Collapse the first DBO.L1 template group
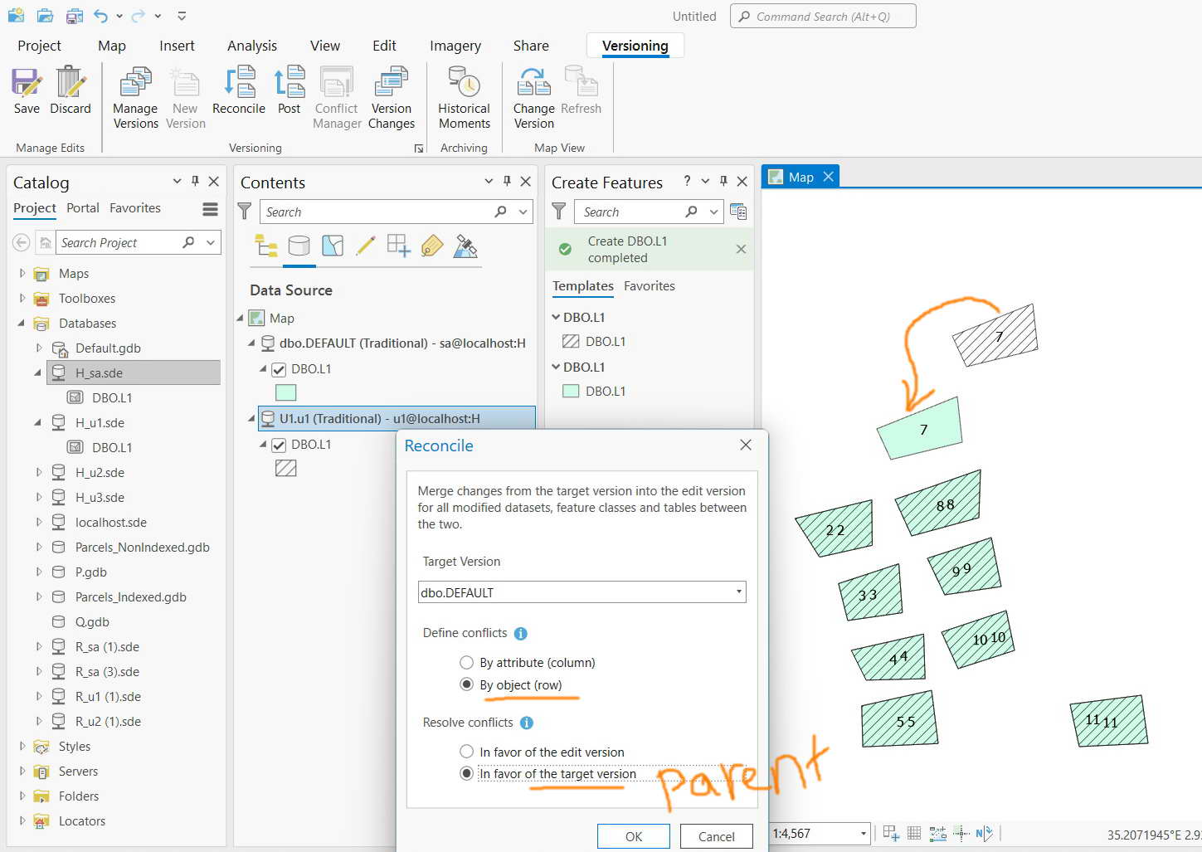 556,317
